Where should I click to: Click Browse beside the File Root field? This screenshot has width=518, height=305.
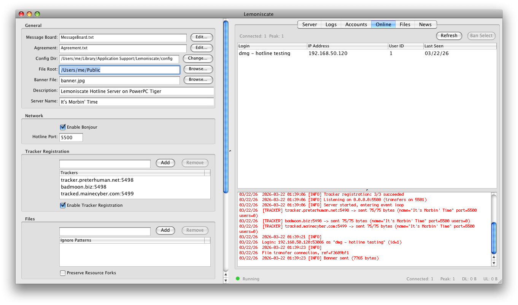[x=198, y=69]
